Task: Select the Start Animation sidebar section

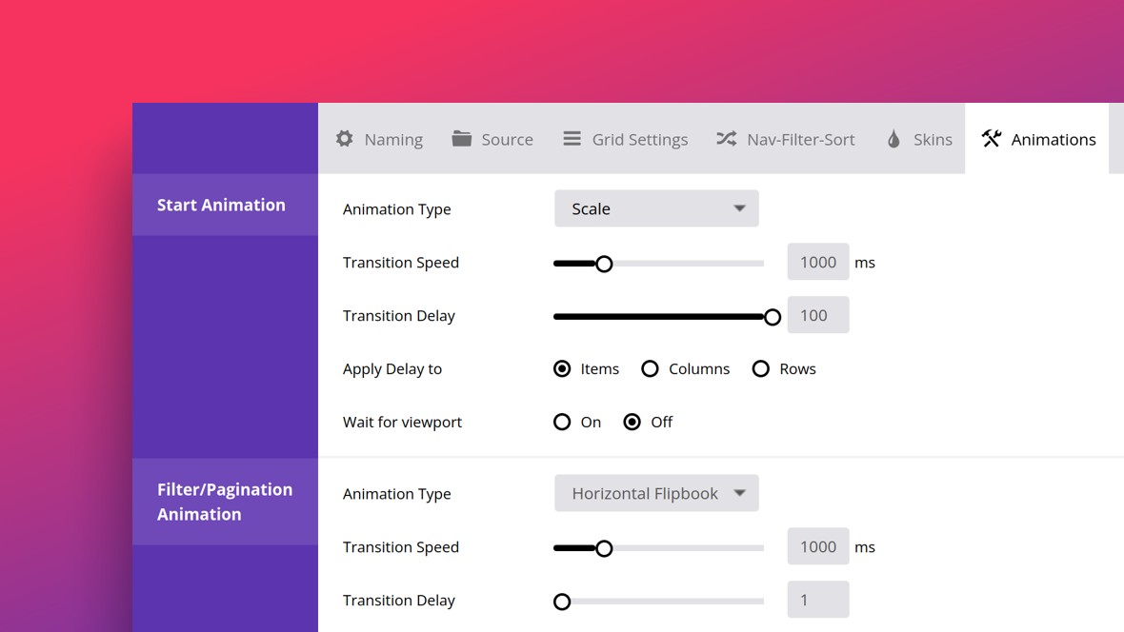Action: tap(225, 205)
